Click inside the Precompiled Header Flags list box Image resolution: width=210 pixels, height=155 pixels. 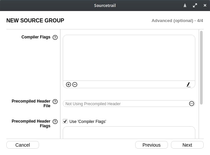click(129, 133)
